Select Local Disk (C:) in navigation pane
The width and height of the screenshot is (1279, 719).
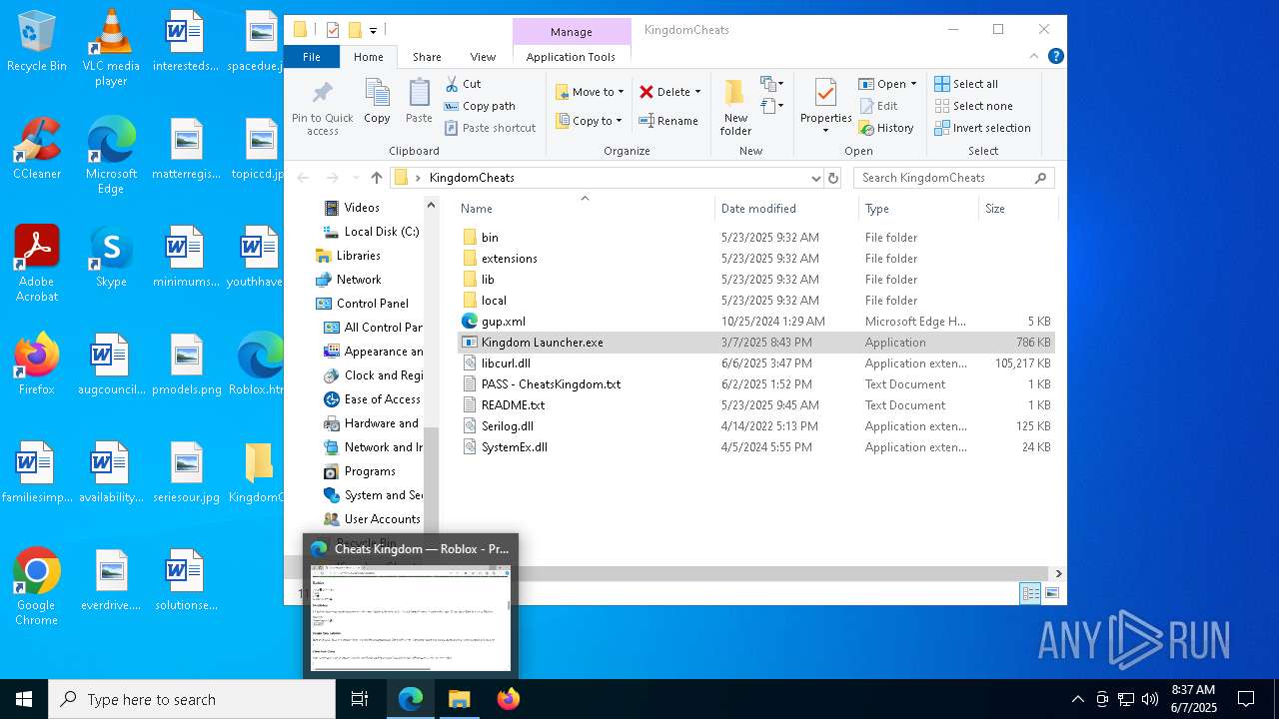click(371, 232)
